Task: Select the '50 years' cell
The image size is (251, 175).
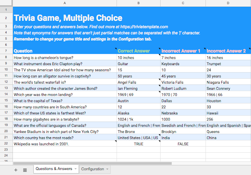Action: pyautogui.click(x=139, y=76)
